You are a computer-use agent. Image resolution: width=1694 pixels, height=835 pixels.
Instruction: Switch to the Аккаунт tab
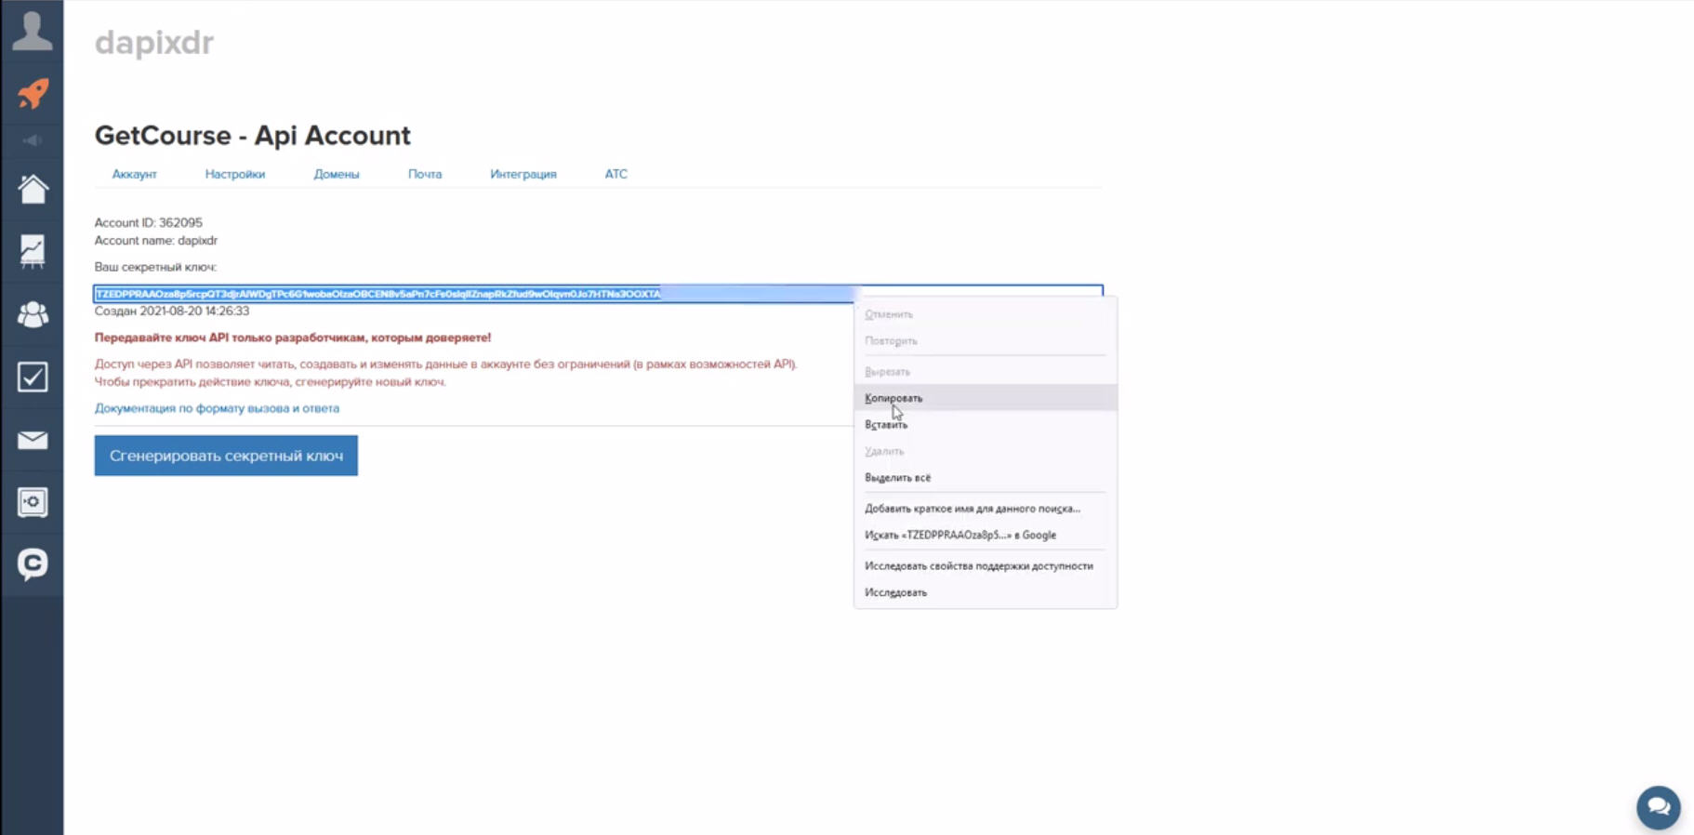click(135, 174)
